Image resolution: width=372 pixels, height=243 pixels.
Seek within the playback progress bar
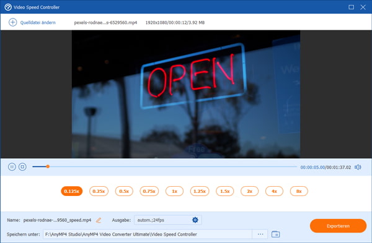pos(164,166)
